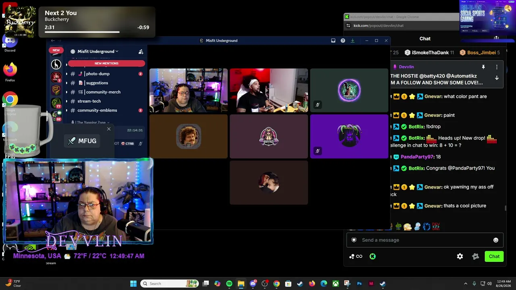Viewport: 516px width, 290px height.
Task: Open File Explorer from the taskbar
Action: (x=241, y=284)
